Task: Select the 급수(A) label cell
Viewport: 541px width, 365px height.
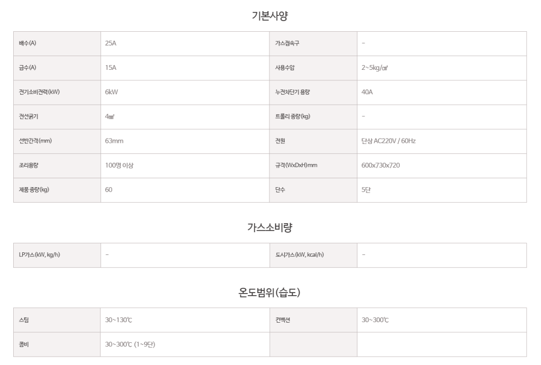Action: point(57,68)
